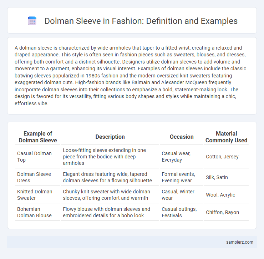This screenshot has width=264, height=259.
Task: Select the Occasion column header
Action: 182,137
